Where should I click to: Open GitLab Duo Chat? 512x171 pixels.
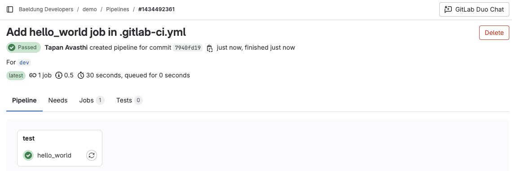pyautogui.click(x=474, y=9)
